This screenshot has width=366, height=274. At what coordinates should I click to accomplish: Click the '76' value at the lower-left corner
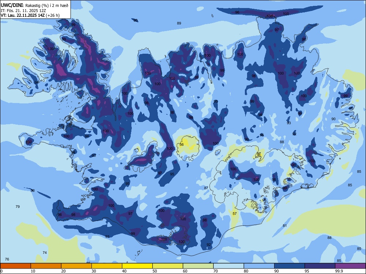[x=7, y=259]
